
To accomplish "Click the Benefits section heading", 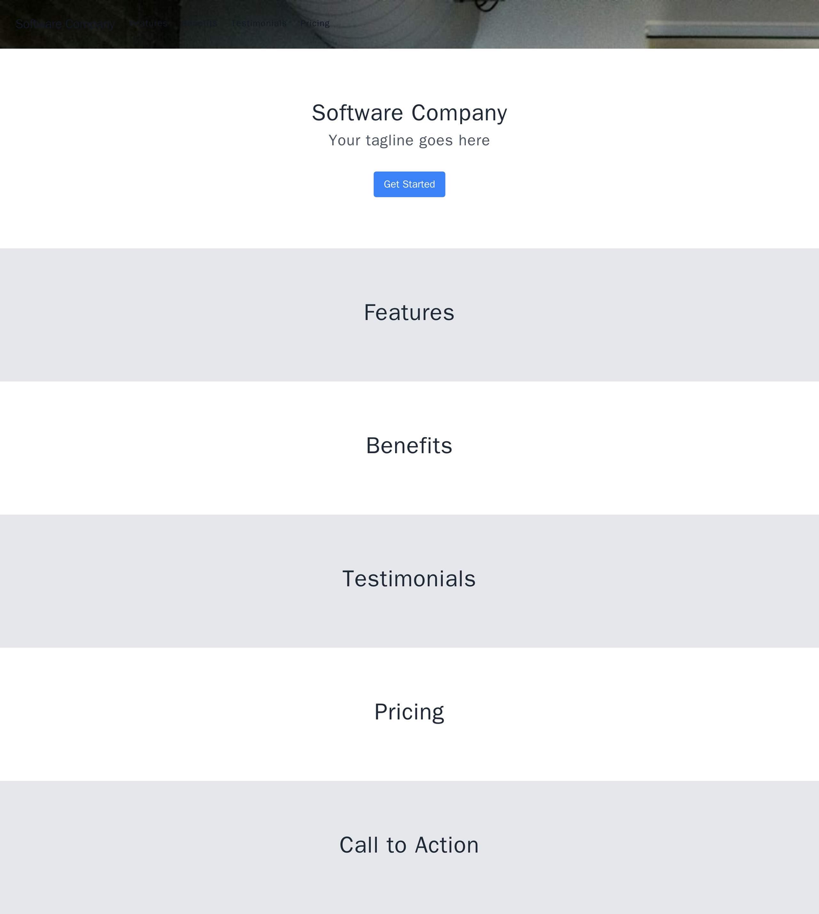I will (x=409, y=446).
